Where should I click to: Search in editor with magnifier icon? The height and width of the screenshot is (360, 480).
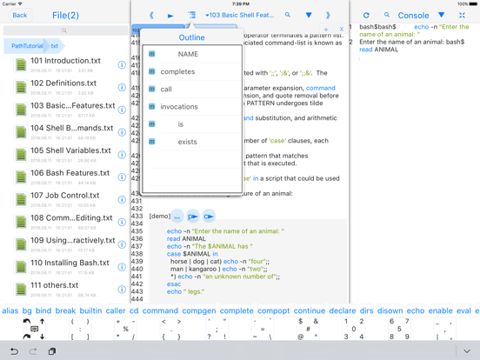click(288, 15)
